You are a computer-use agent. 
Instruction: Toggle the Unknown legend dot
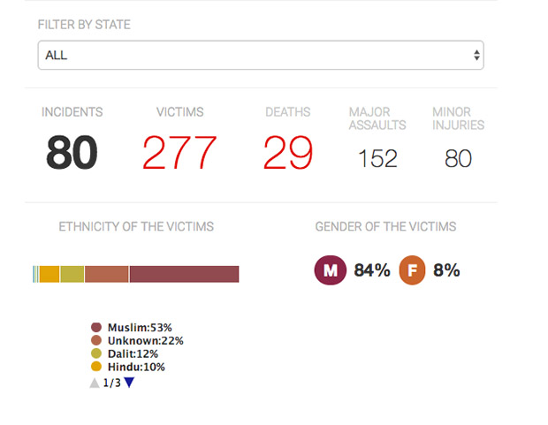(x=96, y=340)
